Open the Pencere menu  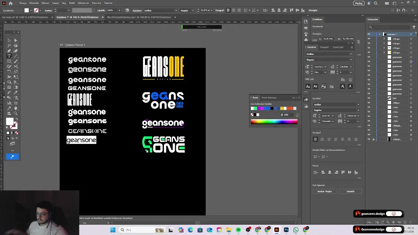96,3
